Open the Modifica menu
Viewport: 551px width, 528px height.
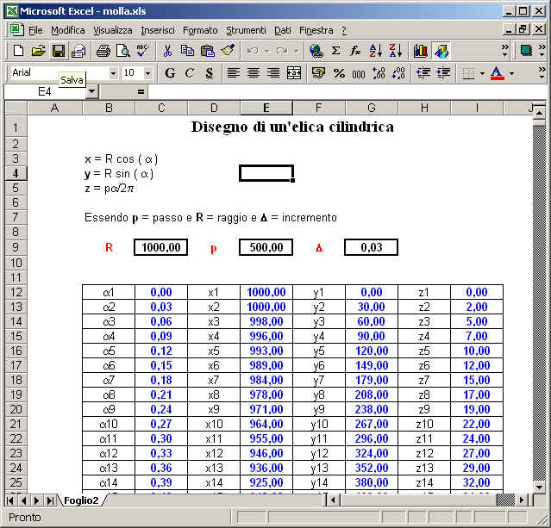point(68,30)
